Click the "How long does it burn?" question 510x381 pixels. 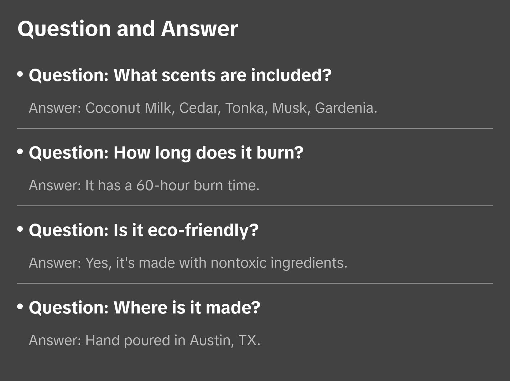[x=166, y=153]
